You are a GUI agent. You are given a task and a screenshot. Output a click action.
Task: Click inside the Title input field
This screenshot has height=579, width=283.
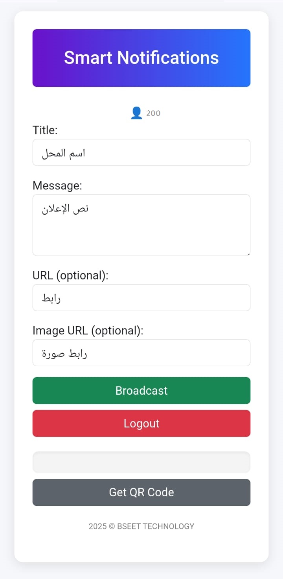click(x=141, y=152)
